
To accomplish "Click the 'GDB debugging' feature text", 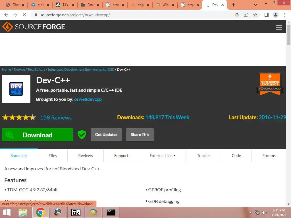I will tap(164, 202).
